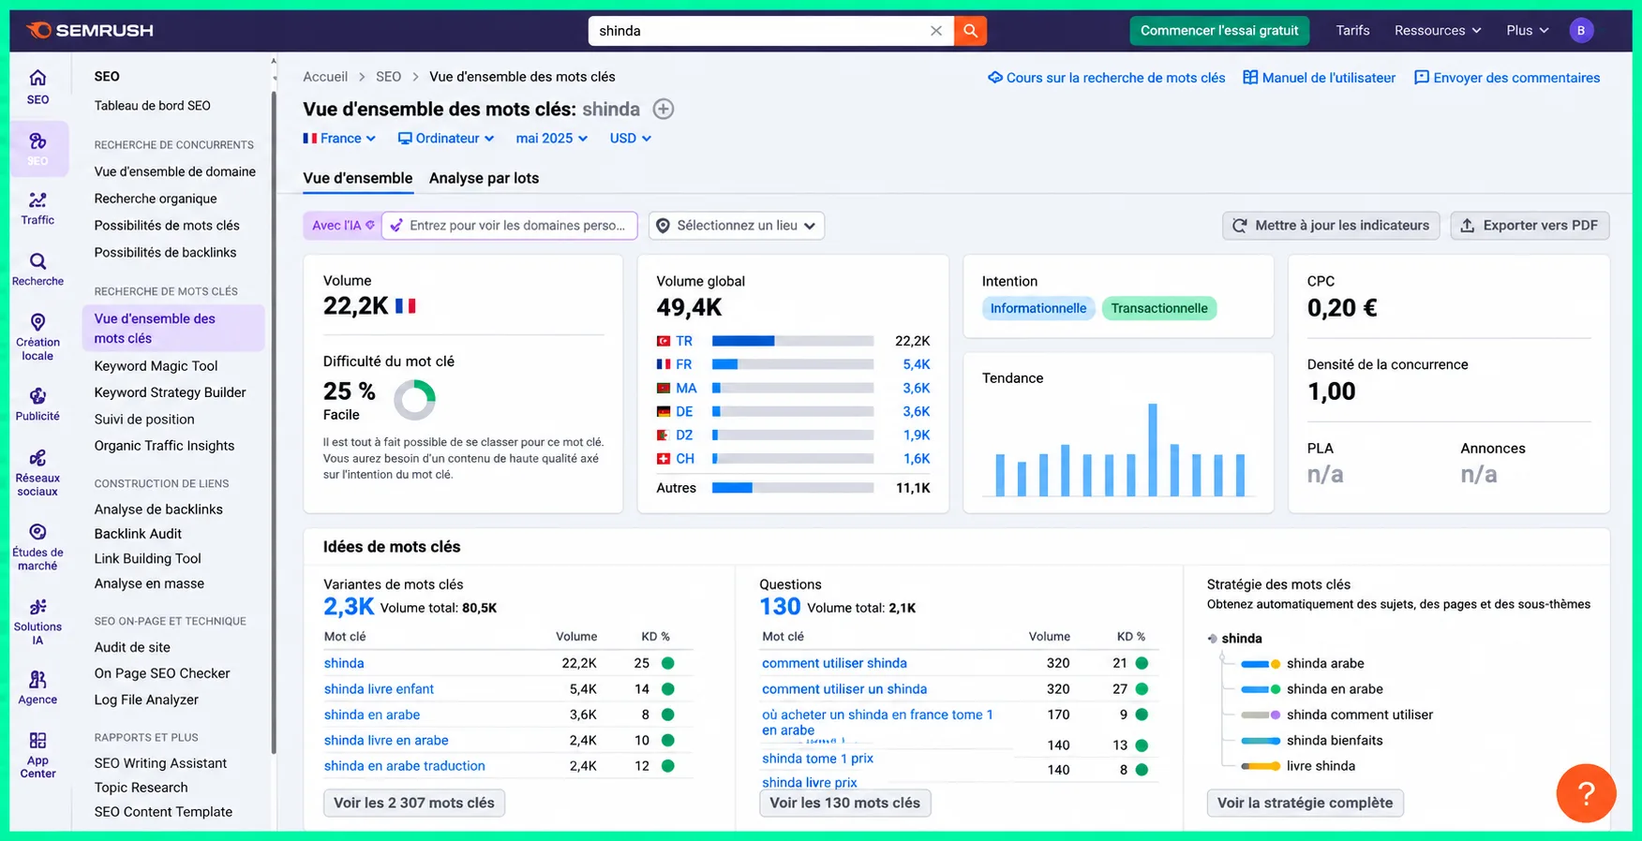Go to SEO breadcrumb link
Screen dimensions: 1642x841
(388, 77)
